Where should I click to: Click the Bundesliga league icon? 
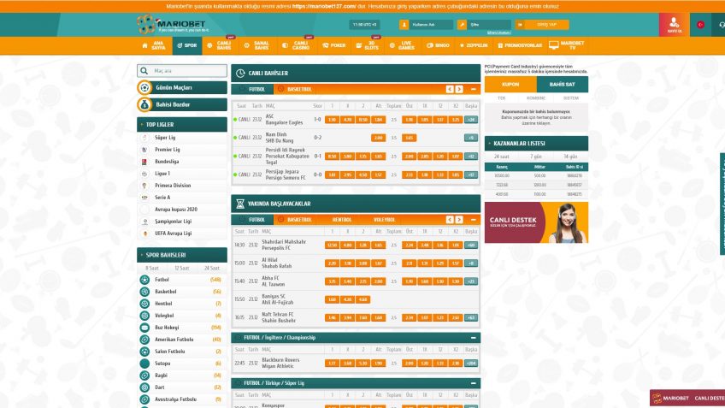(144, 162)
